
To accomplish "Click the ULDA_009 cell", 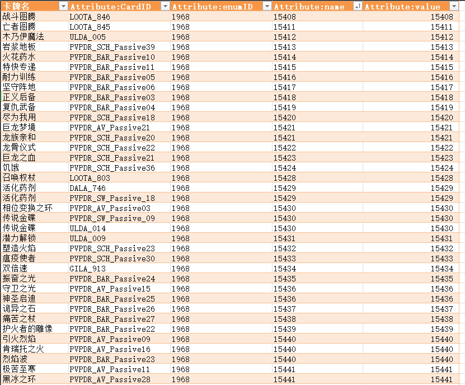I will pyautogui.click(x=119, y=238).
